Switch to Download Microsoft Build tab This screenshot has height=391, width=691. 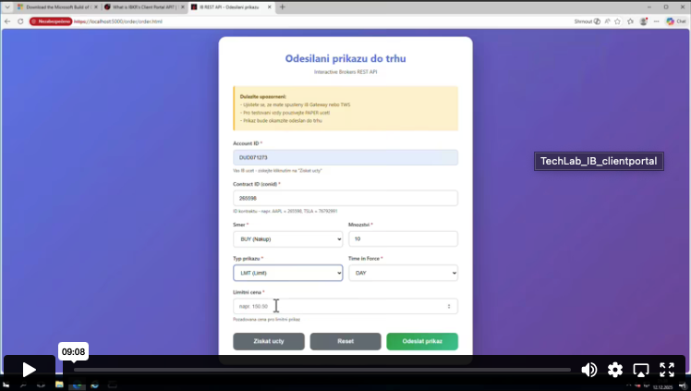pyautogui.click(x=57, y=7)
